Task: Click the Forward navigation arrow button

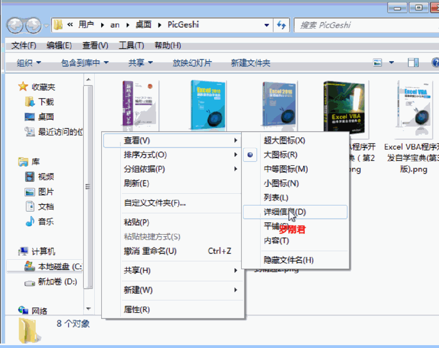Action: [x=34, y=26]
